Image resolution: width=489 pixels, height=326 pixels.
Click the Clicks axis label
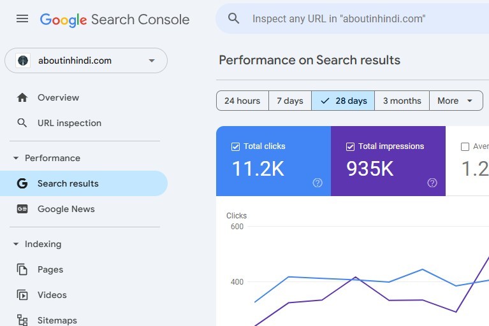point(237,215)
